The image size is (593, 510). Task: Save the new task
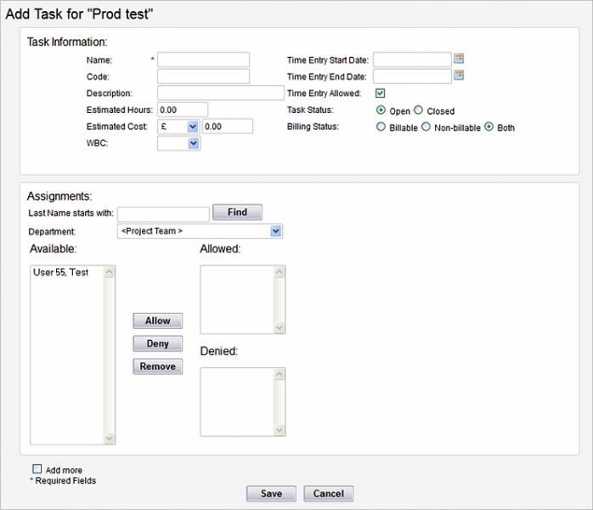[x=271, y=494]
